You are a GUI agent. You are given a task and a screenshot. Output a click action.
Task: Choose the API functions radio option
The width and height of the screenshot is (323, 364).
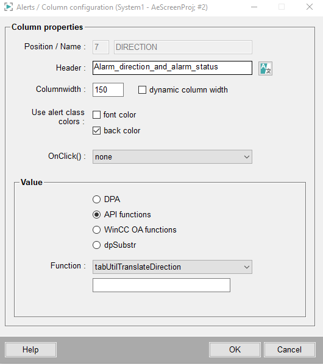pos(96,214)
